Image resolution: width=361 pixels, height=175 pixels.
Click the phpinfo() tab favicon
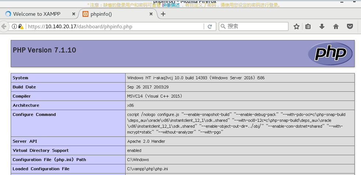[85, 14]
